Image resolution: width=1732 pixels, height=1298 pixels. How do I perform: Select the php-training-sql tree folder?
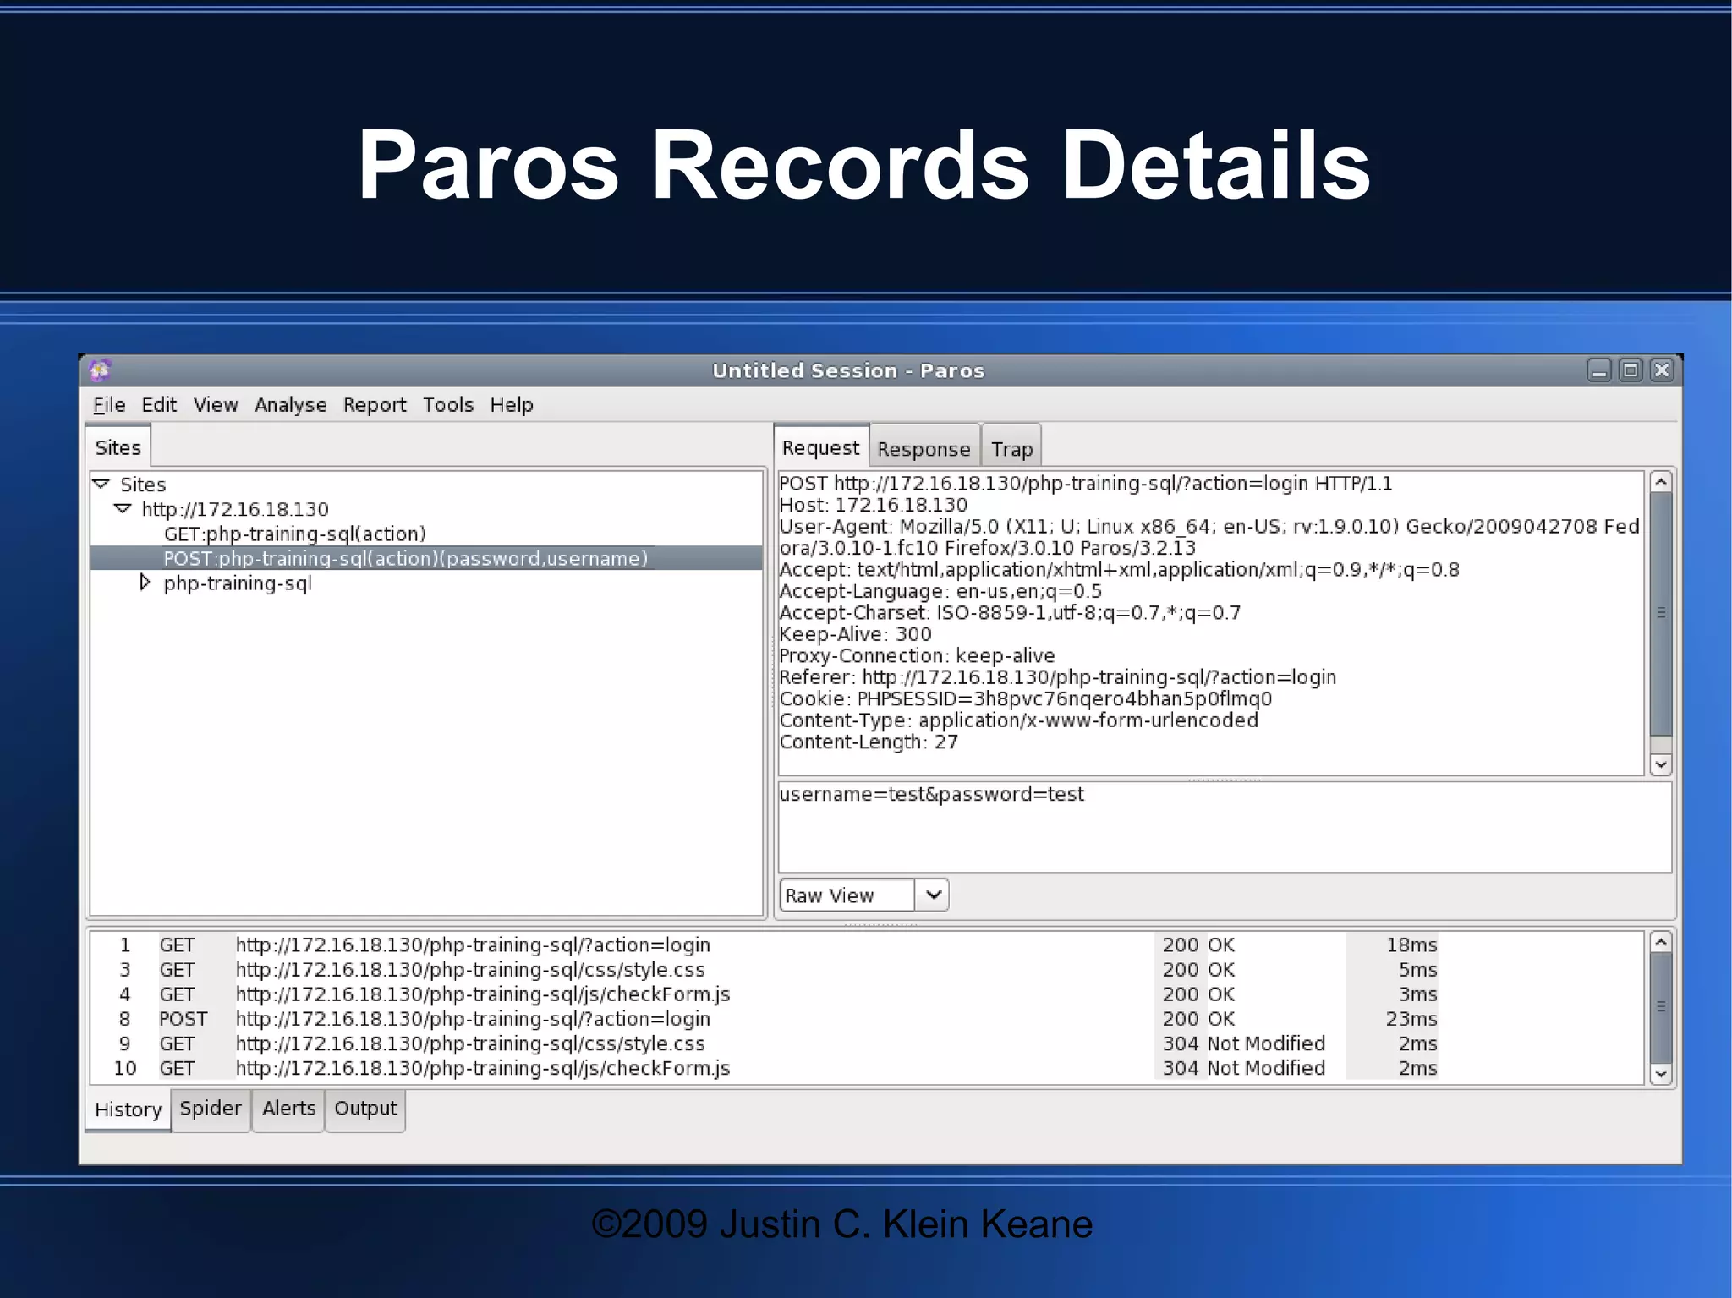(x=238, y=583)
